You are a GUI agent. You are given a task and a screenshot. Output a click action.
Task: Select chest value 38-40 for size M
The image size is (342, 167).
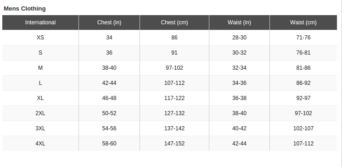(109, 68)
